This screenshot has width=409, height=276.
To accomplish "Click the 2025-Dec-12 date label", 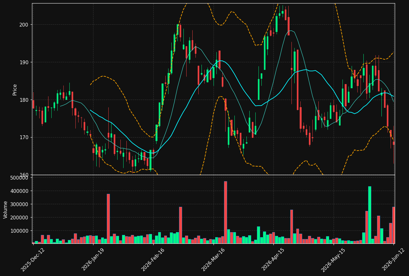I will pyautogui.click(x=33, y=260).
